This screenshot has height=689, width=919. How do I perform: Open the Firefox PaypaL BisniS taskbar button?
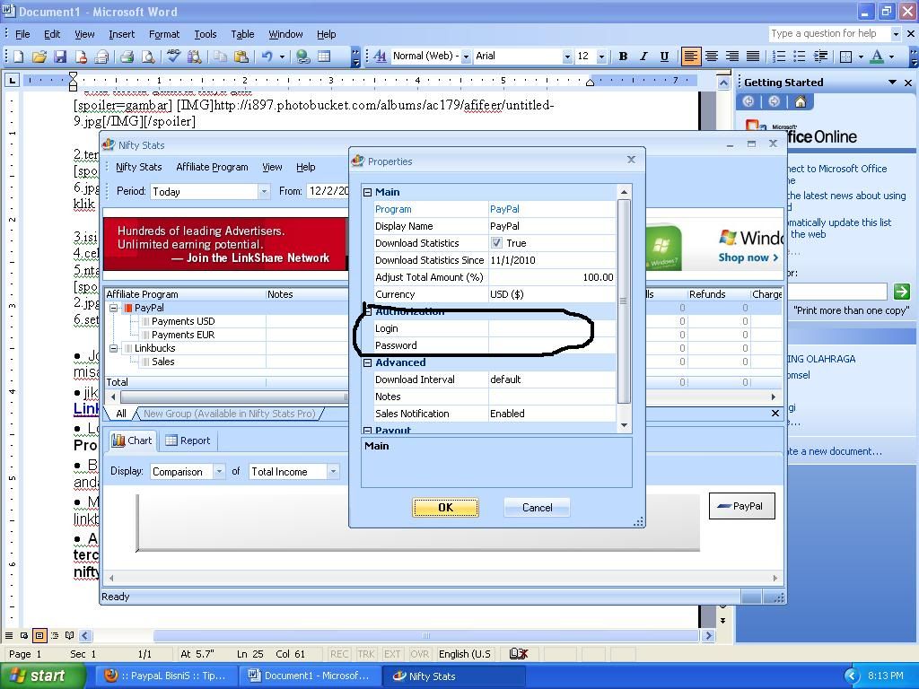165,676
